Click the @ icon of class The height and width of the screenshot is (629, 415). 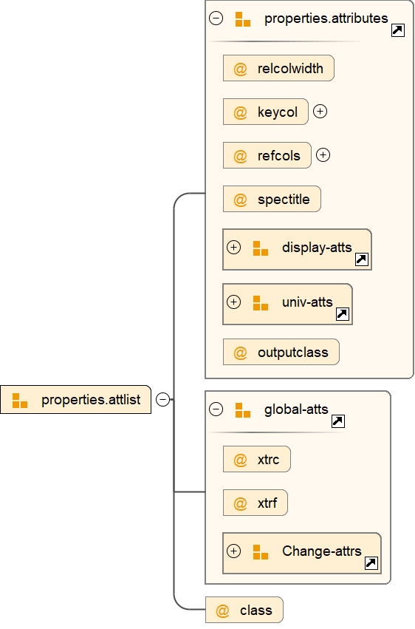pyautogui.click(x=222, y=611)
